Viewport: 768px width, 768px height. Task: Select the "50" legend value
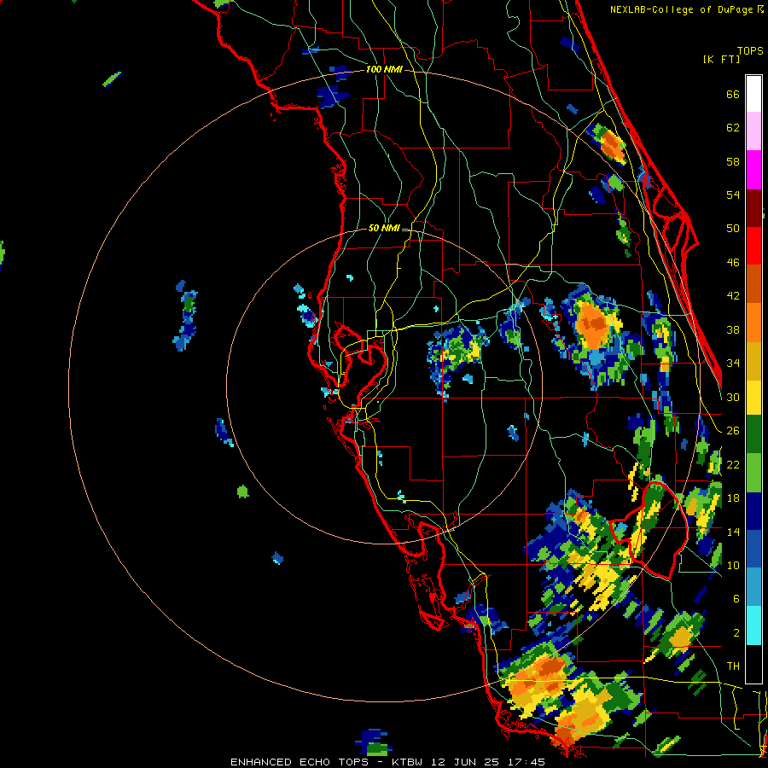733,228
